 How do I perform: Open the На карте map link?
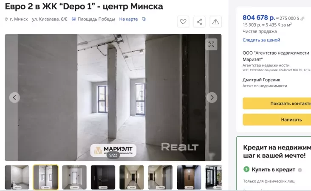[x=128, y=19]
